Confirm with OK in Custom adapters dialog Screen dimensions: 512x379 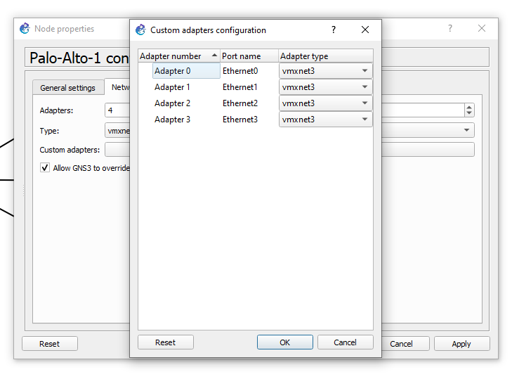(x=284, y=342)
